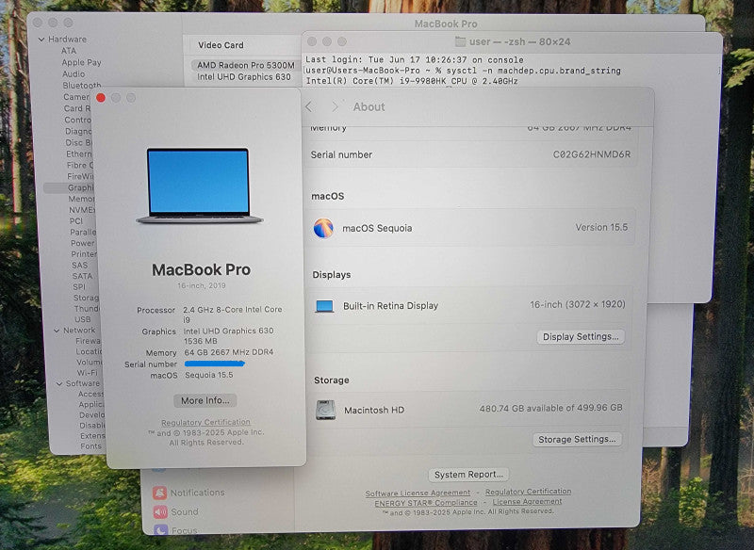
Task: Open Storage Settings
Action: coord(577,440)
